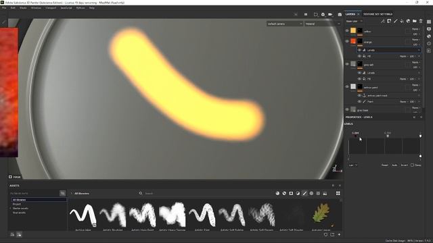Screen dimensions: 433x243
Task: Filter assets by materials sphere icon
Action: coord(277,194)
